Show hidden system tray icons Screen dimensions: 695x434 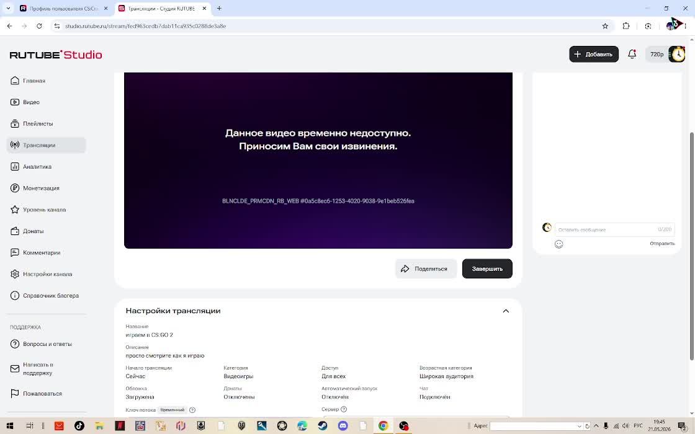(x=596, y=426)
